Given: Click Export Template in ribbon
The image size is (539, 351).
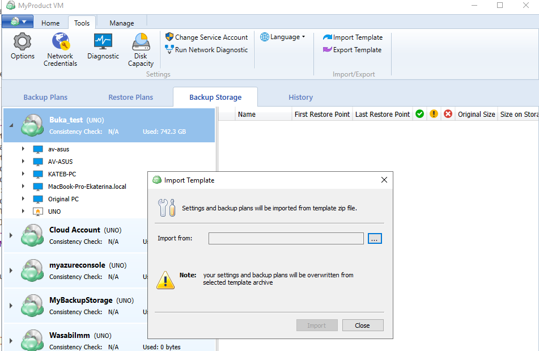Looking at the screenshot, I should click(352, 50).
